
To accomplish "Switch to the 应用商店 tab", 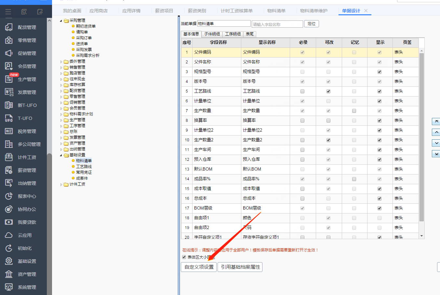I will point(99,11).
